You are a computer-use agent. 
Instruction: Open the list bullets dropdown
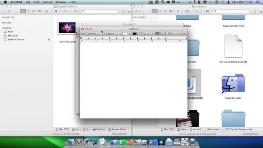(183, 34)
